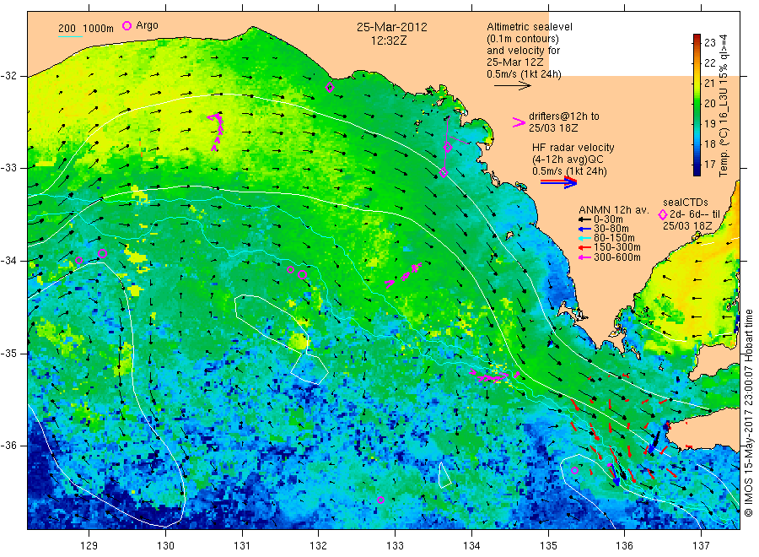Click the 'HF radar velocity' legend text
The width and height of the screenshot is (759, 557).
tap(573, 147)
